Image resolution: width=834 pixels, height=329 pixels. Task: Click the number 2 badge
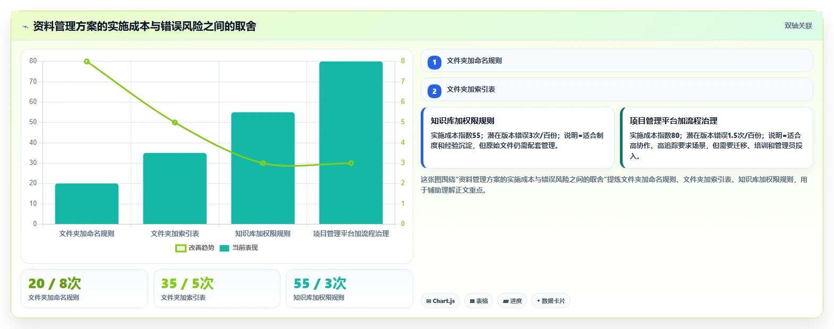(x=435, y=91)
